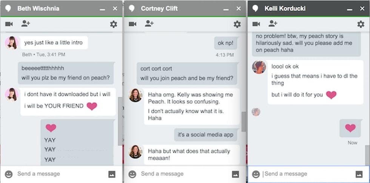
Task: Start video call with Kelli Korducki
Action: pyautogui.click(x=256, y=24)
